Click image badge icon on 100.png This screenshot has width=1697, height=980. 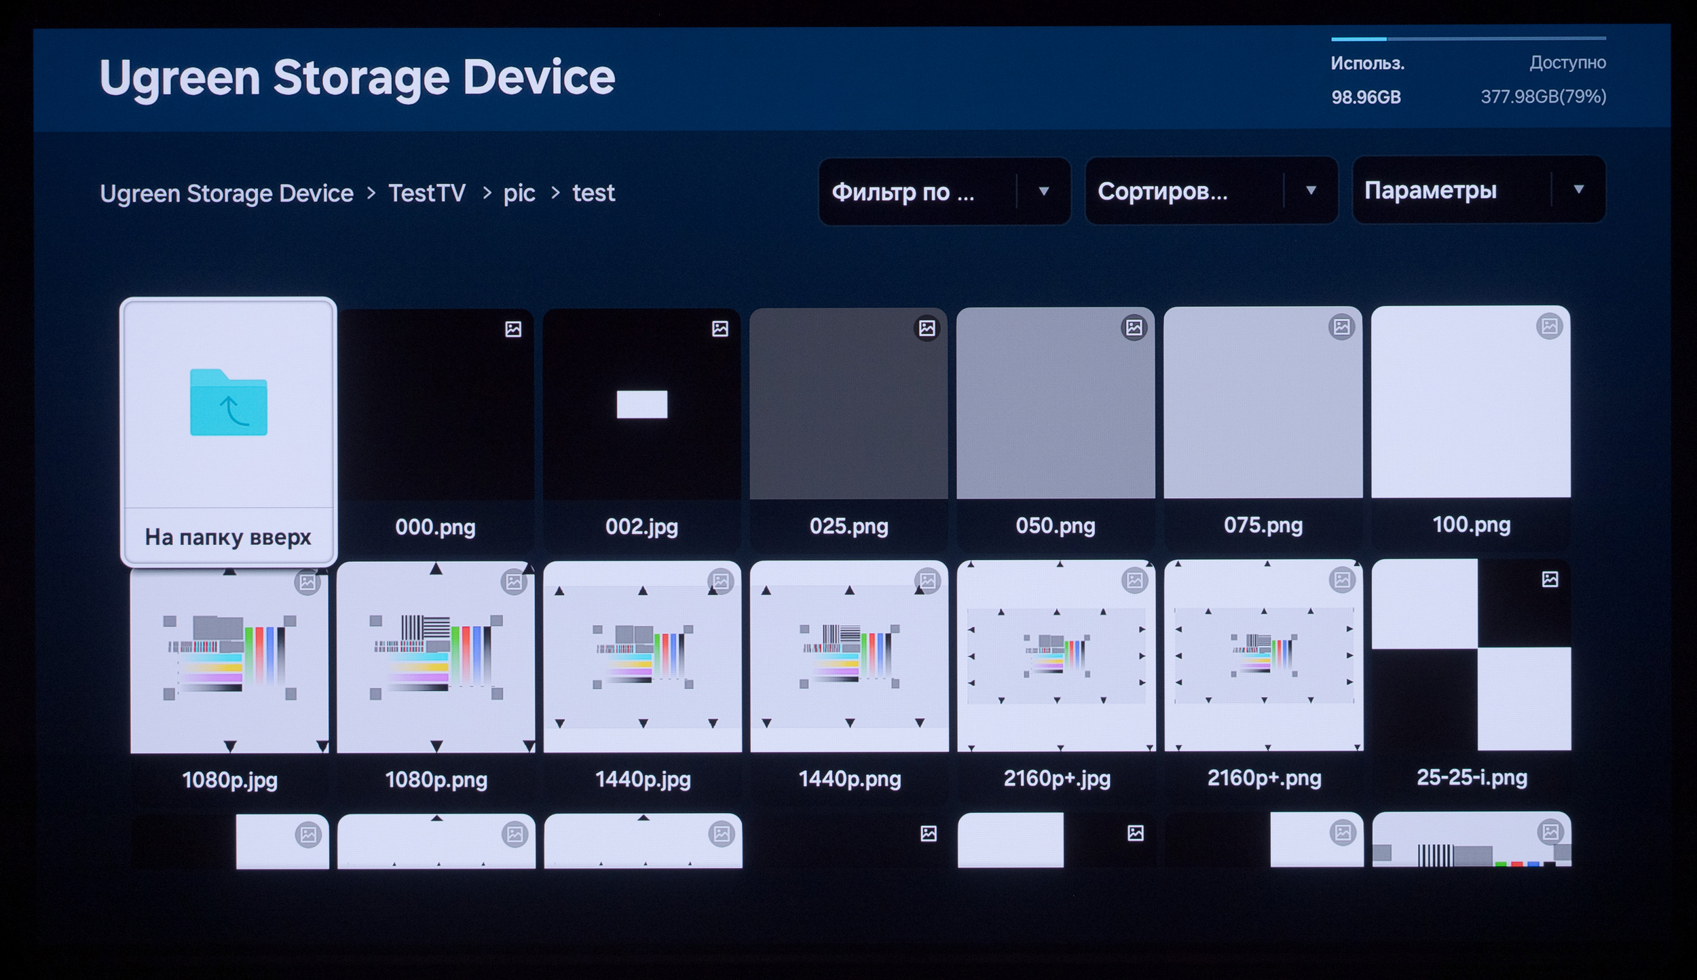click(1549, 326)
